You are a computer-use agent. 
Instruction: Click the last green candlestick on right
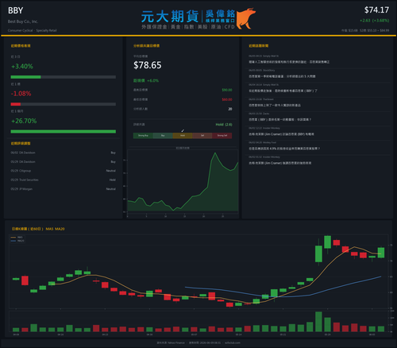[381, 253]
